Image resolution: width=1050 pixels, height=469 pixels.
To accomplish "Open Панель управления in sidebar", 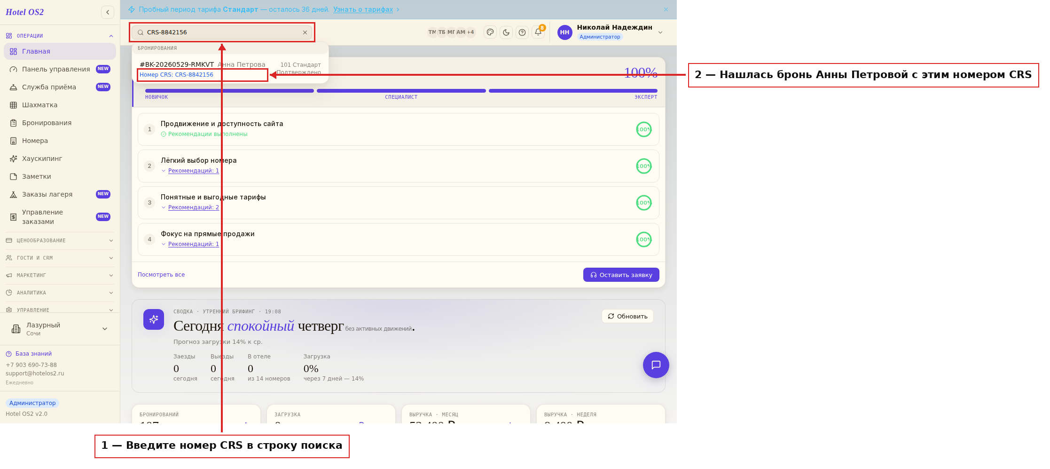I will [x=60, y=69].
